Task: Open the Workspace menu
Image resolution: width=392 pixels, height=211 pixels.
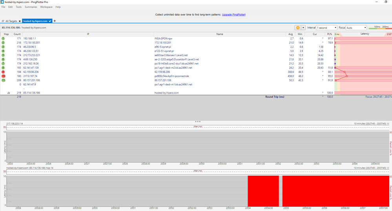Action: [46, 7]
